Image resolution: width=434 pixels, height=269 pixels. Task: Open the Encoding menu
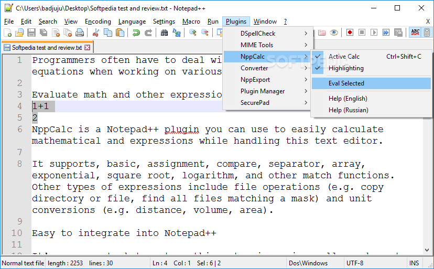pos(97,21)
